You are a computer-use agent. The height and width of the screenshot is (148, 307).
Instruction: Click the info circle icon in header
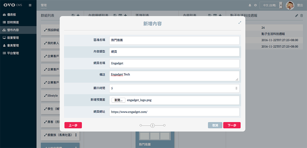255,5
